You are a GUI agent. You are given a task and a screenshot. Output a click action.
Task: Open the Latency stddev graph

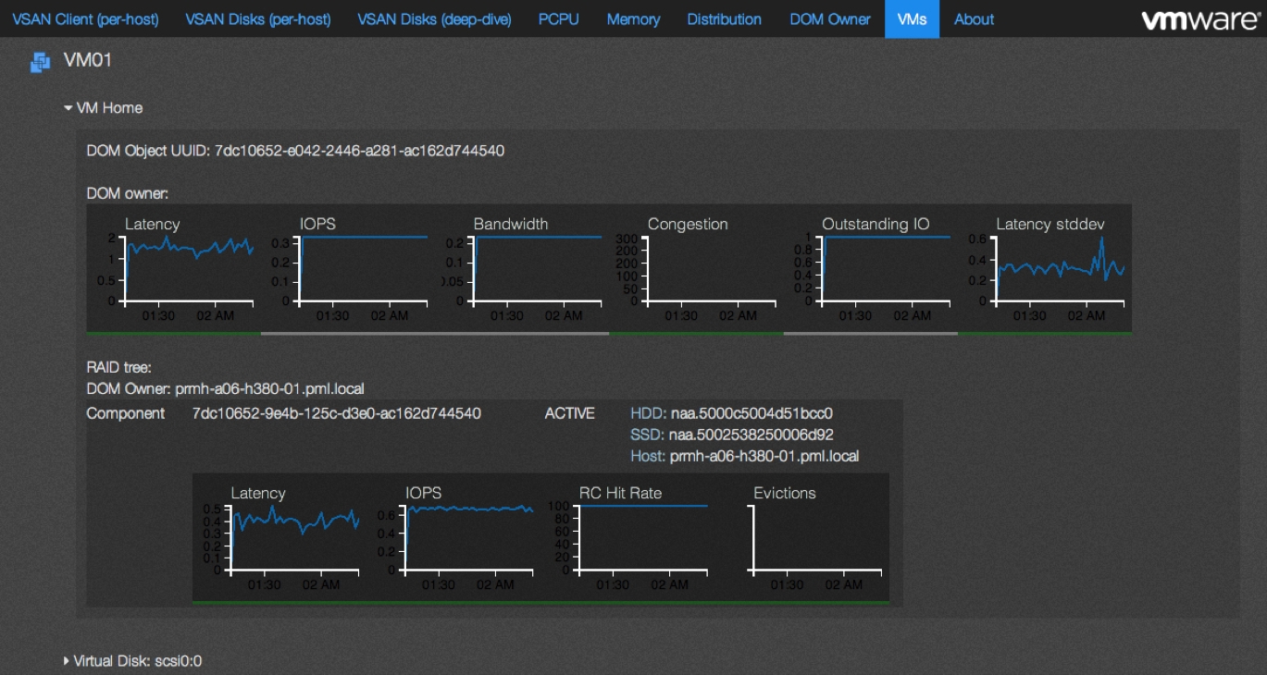1045,269
